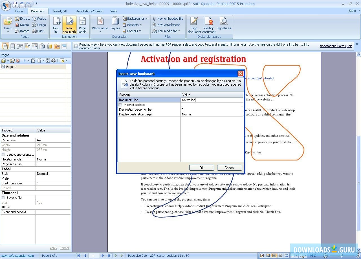This screenshot has height=259, width=361.
Task: Click the Insert pages icon in ribbon
Action: 8,21
